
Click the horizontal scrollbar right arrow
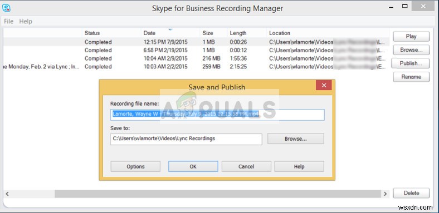click(x=386, y=194)
